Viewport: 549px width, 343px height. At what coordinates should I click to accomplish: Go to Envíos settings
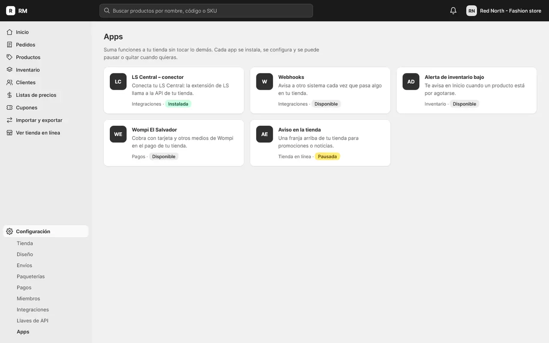click(x=24, y=265)
